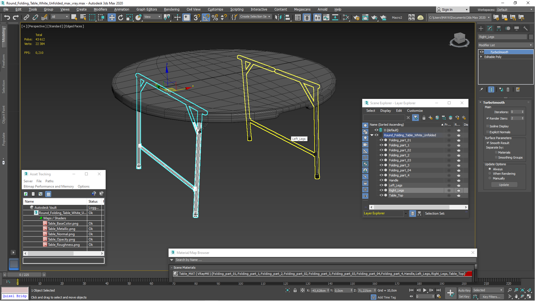
Task: Expand the Editable Poly stack entry
Action: point(481,57)
